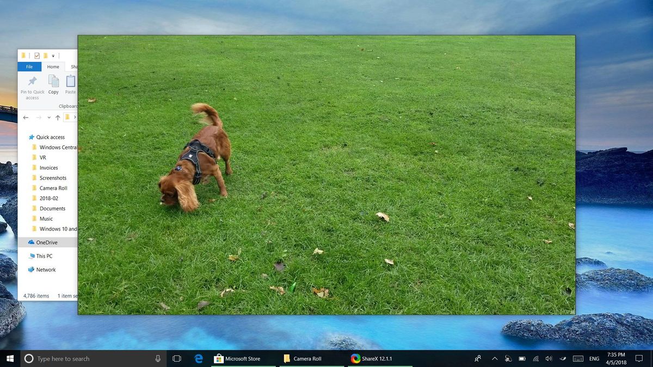Viewport: 653px width, 367px height.
Task: Switch to the Share ribbon tab
Action: (74, 66)
